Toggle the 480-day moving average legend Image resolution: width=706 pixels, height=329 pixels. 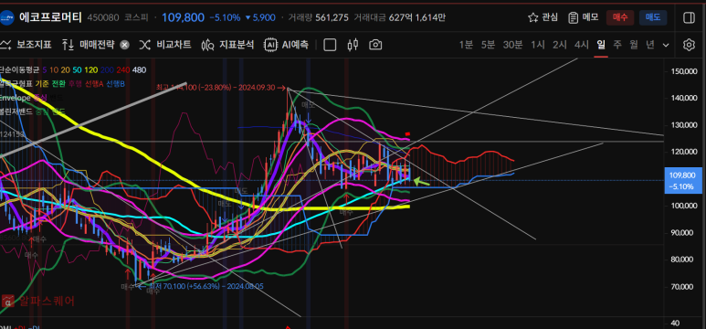point(139,69)
